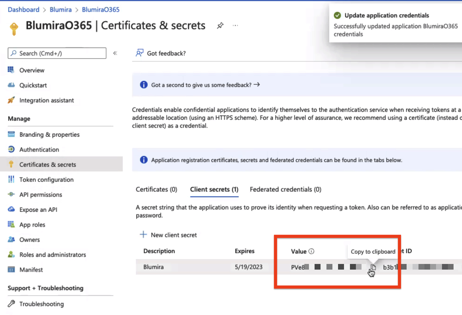Navigate to Blumira in the breadcrumb
This screenshot has height=315, width=462.
coord(61,9)
